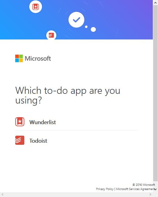Click the heading 'Which to-do app are you using?'
158x197 pixels.
(x=68, y=96)
